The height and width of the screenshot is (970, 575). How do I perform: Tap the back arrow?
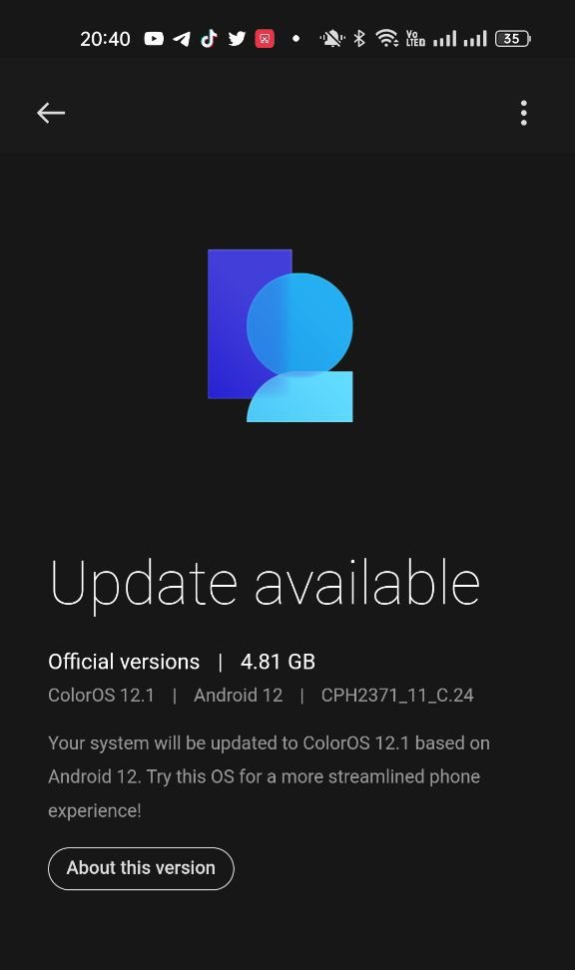click(x=51, y=113)
